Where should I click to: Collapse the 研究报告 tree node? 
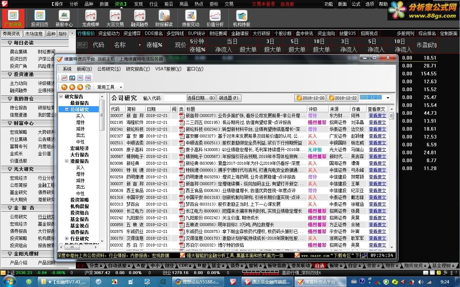click(x=61, y=97)
